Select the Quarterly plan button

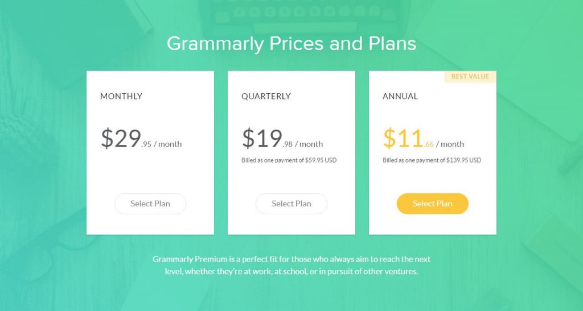click(291, 204)
